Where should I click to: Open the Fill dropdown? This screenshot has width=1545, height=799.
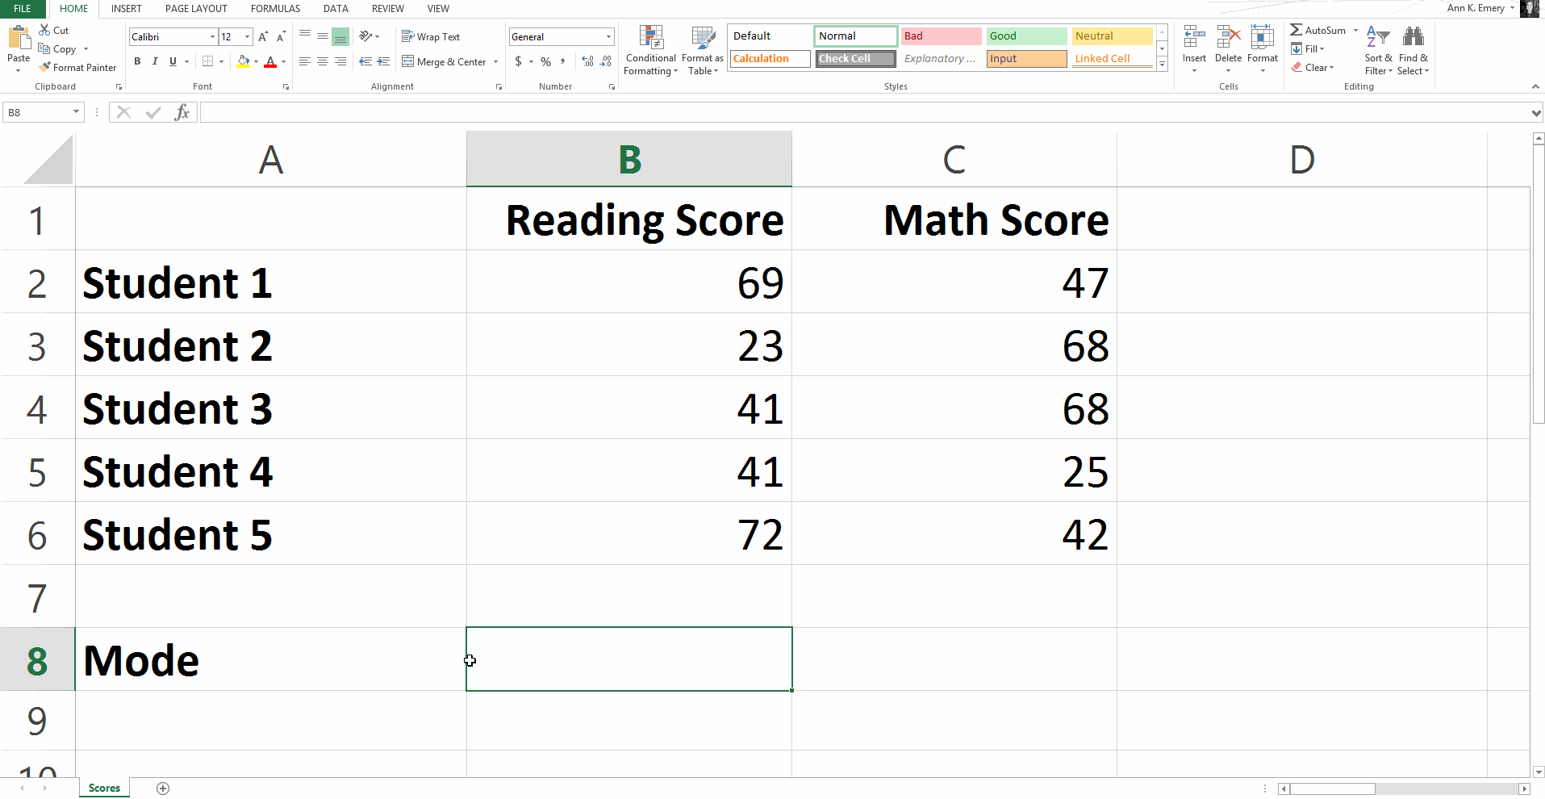(x=1308, y=49)
